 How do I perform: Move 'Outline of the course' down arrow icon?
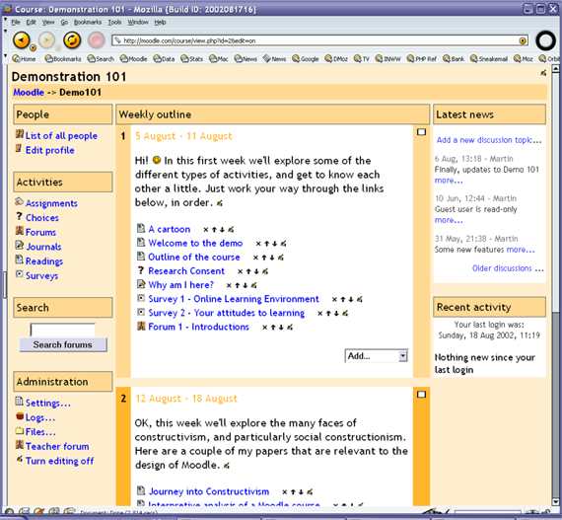(272, 258)
